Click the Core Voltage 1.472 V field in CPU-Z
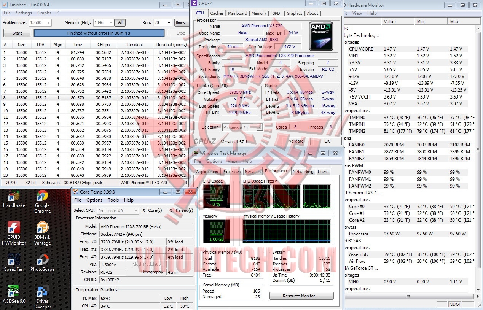Screen dimensions: 483x310 (x=288, y=47)
